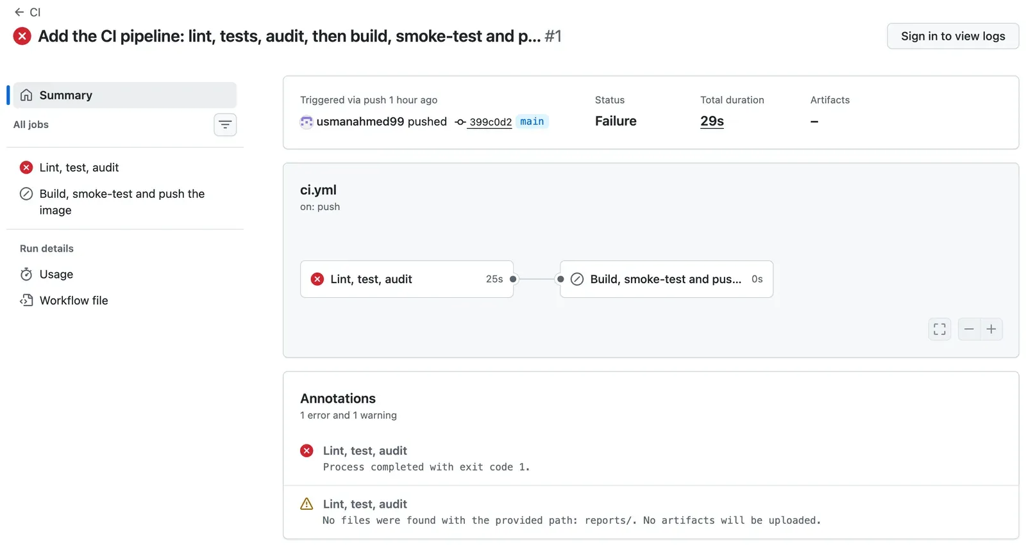1026x545 pixels.
Task: Zoom in the workflow graph
Action: point(991,329)
